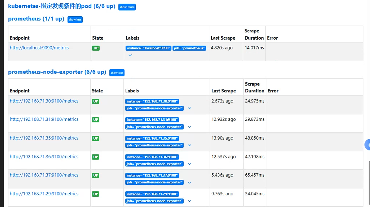Open the 192.168.71.31:9100/metrics endpoint link
This screenshot has height=207, width=370.
[x=44, y=119]
